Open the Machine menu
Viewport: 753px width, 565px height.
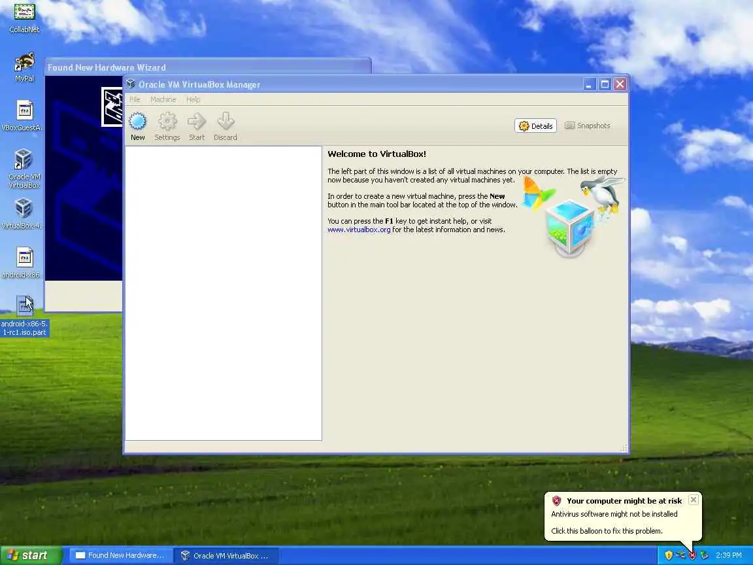[163, 99]
